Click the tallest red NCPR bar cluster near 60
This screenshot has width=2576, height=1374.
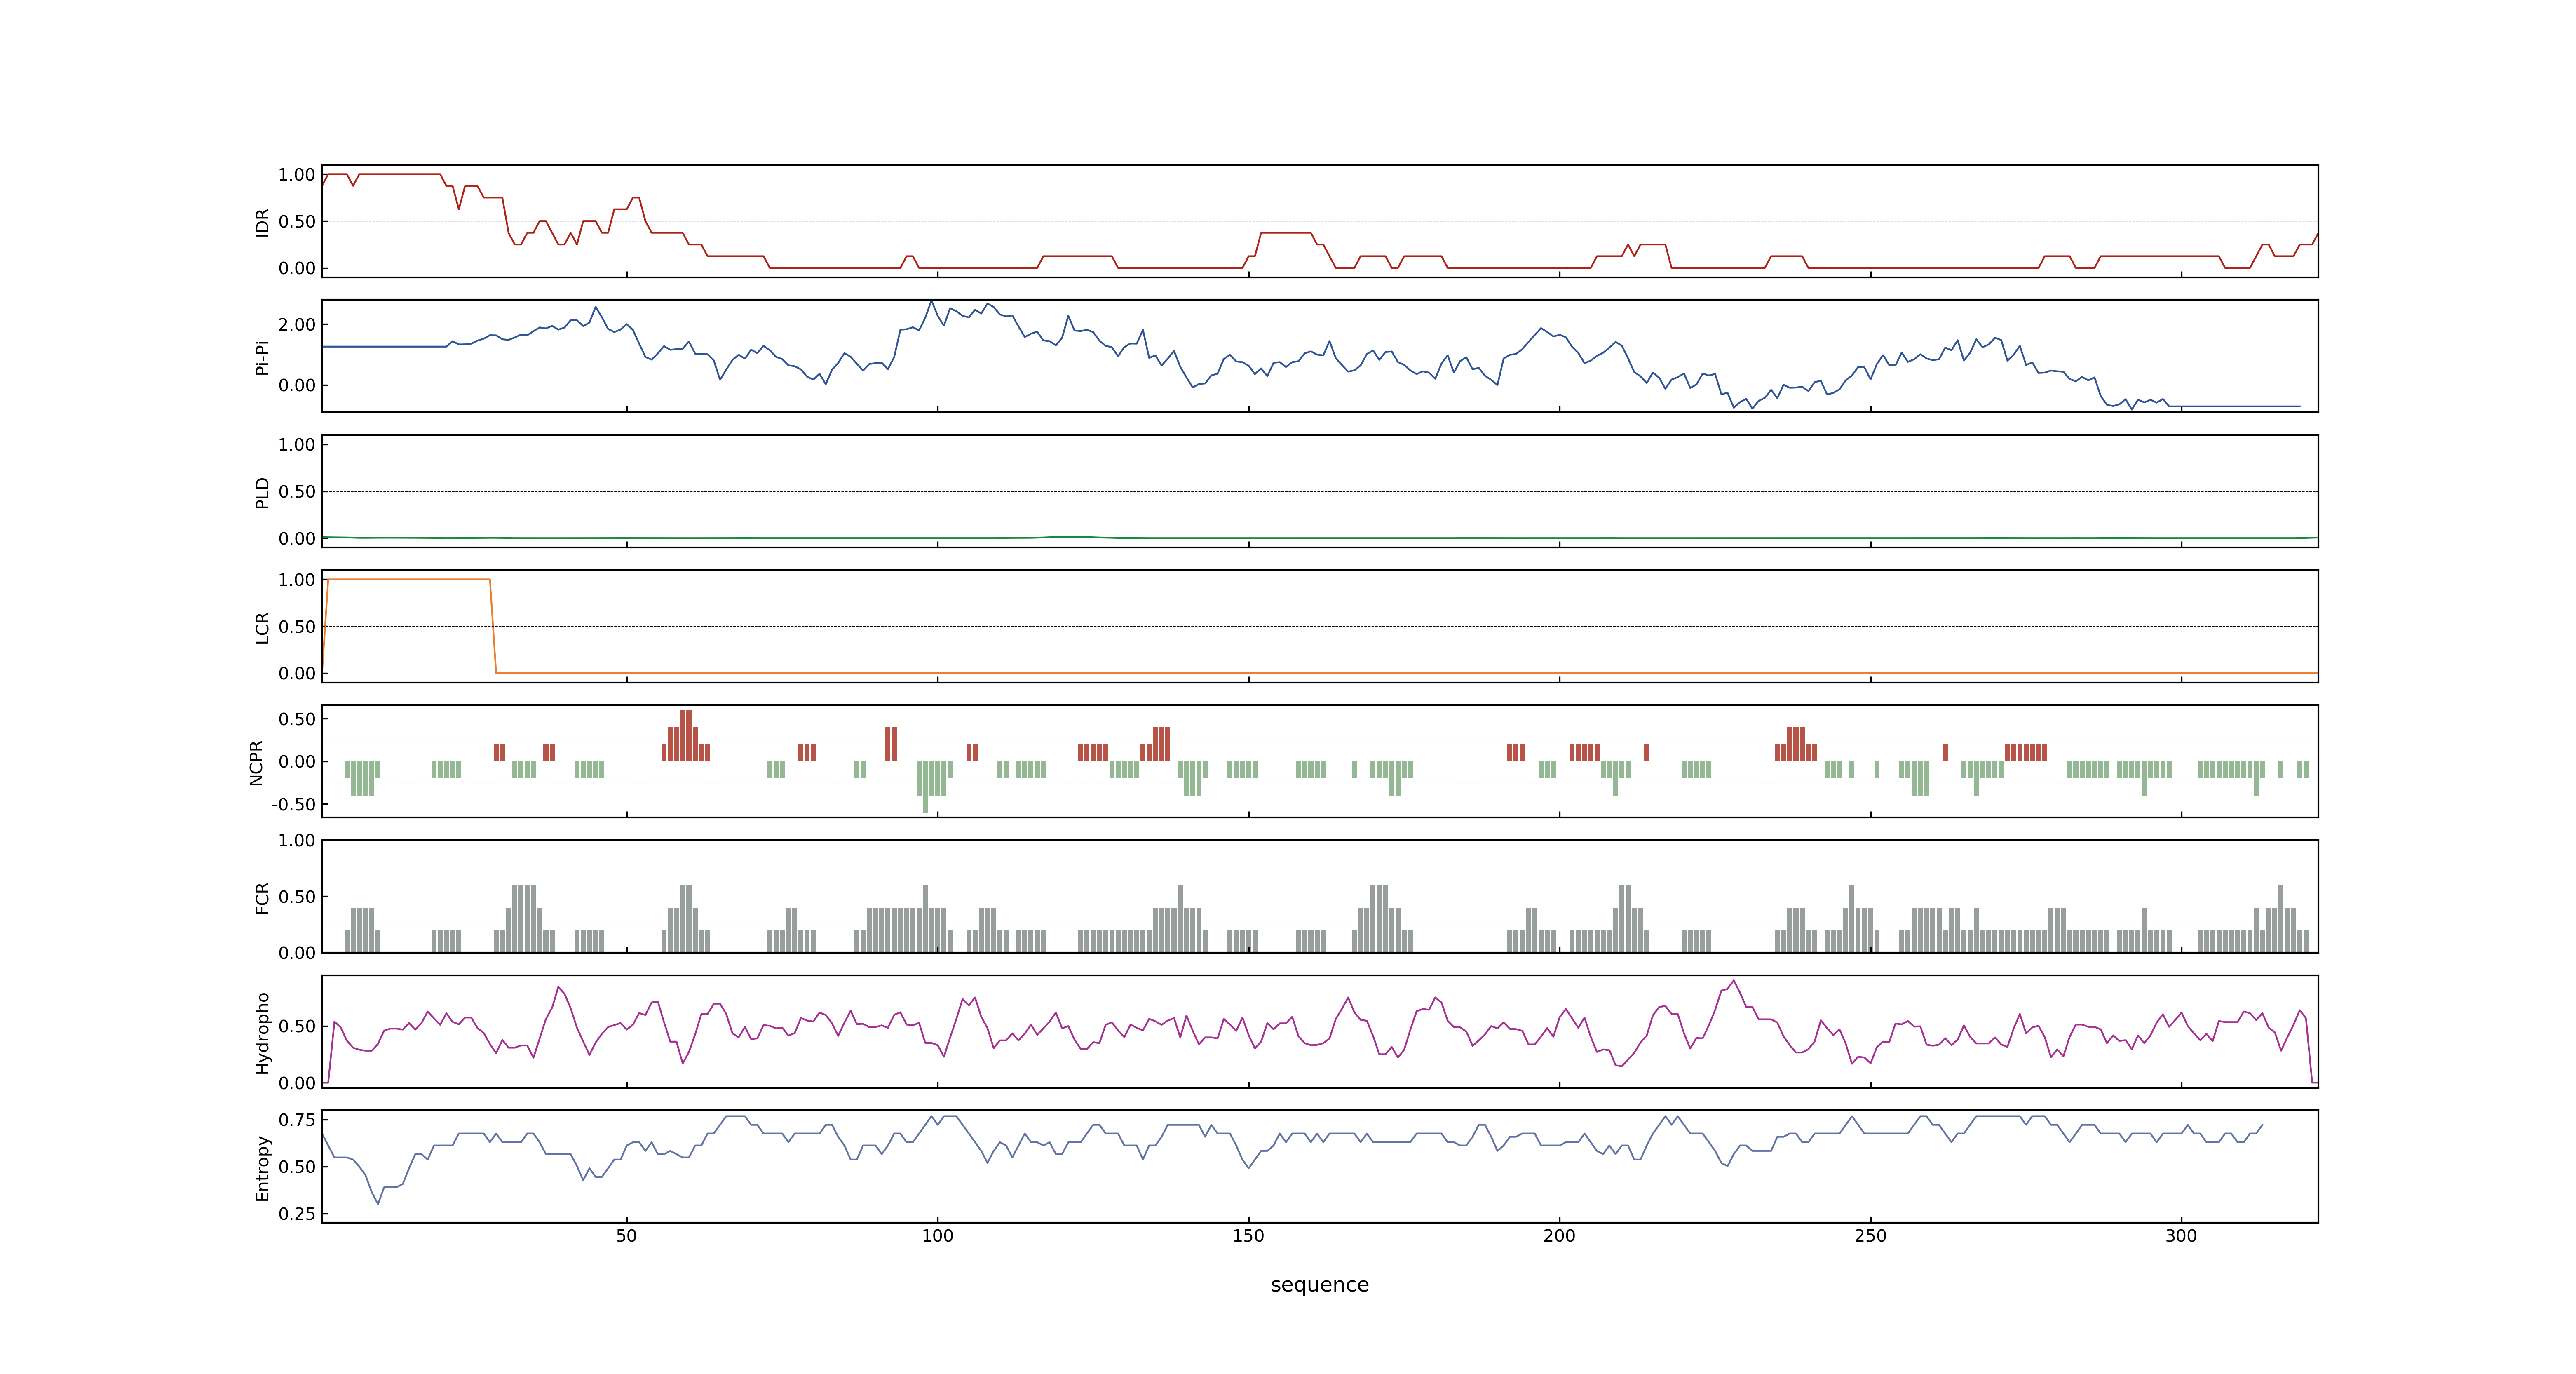point(685,736)
